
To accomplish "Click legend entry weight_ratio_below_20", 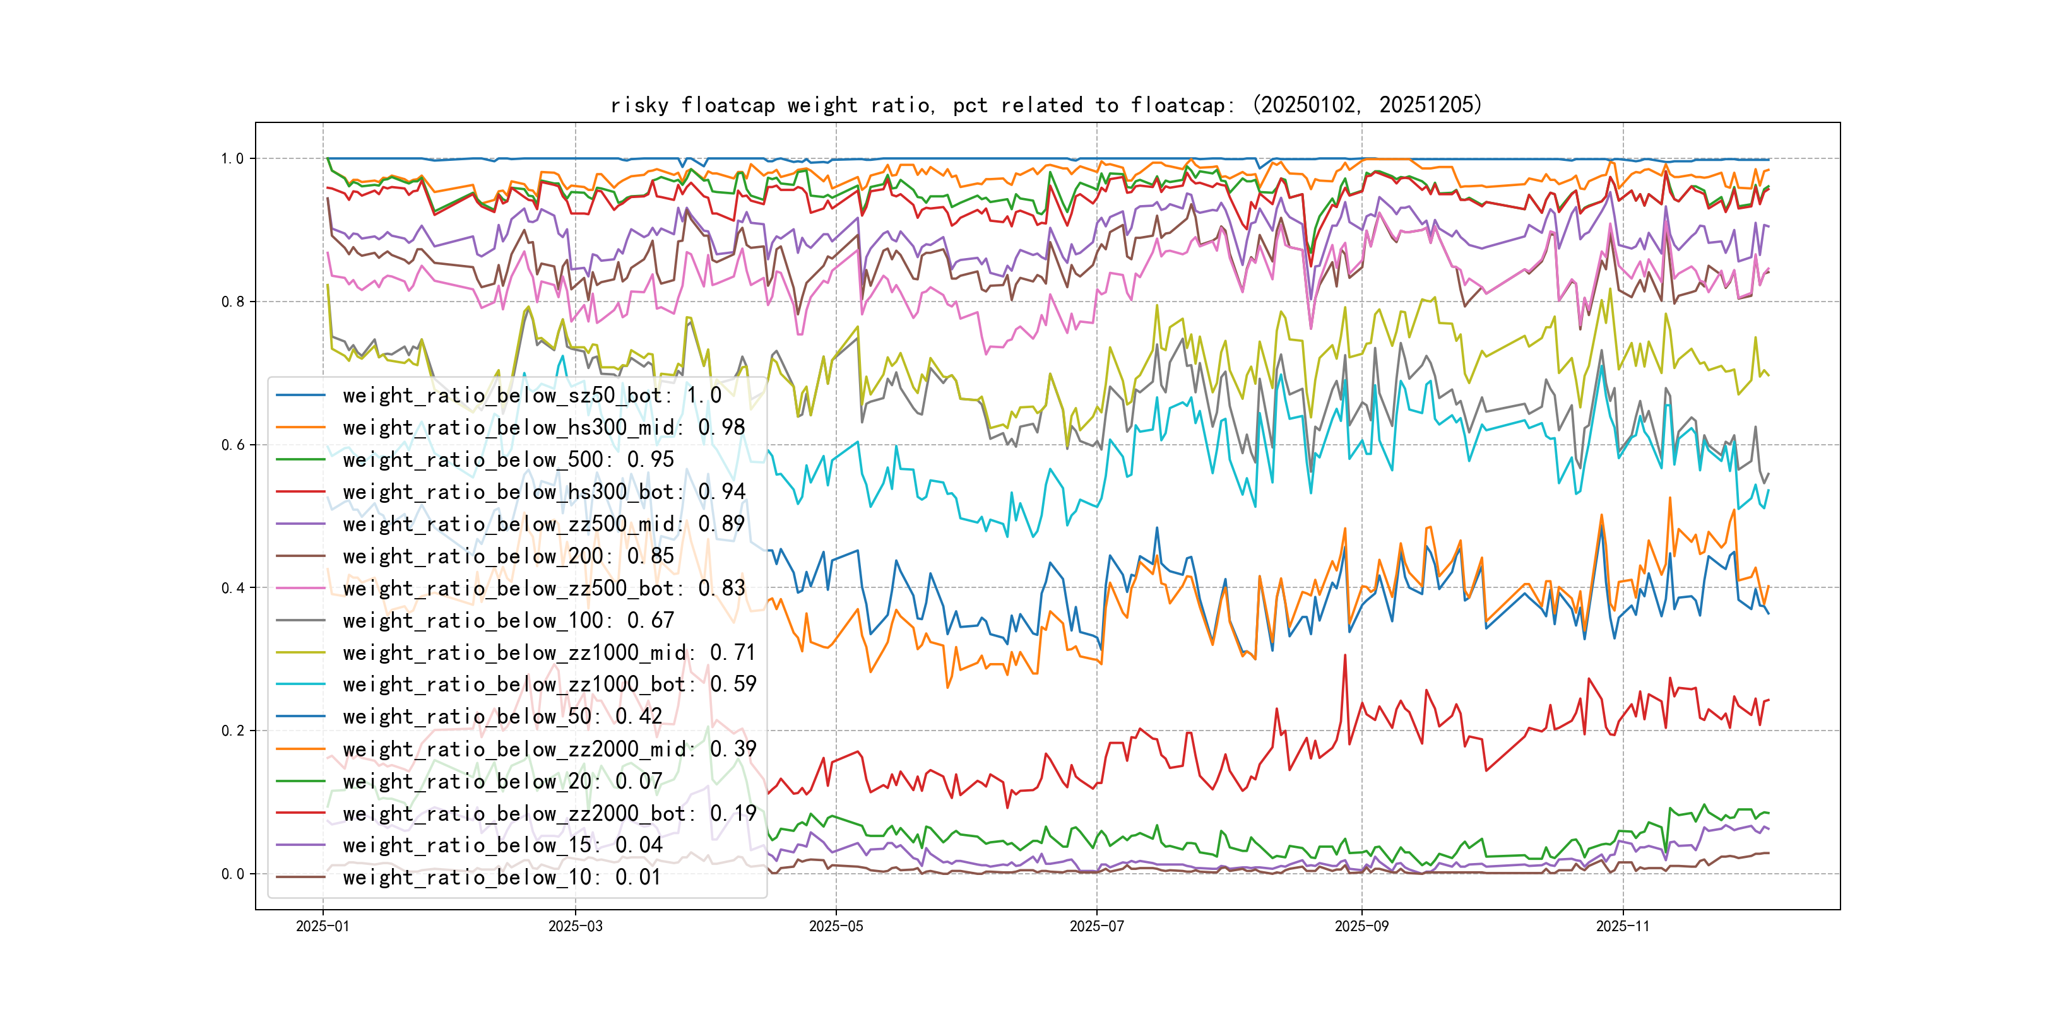I will pyautogui.click(x=502, y=782).
